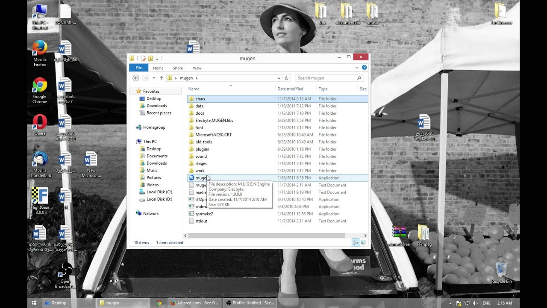This screenshot has height=308, width=547.
Task: Select Local Disk (D:) in navigation pane
Action: 159,199
